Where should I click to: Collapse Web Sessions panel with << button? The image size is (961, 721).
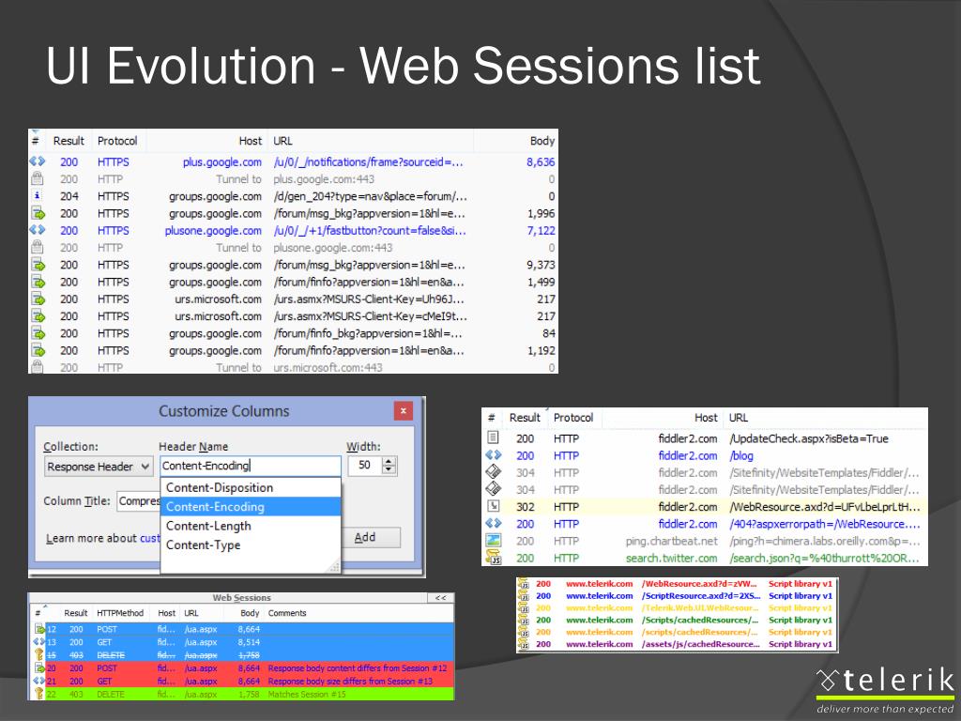coord(440,598)
